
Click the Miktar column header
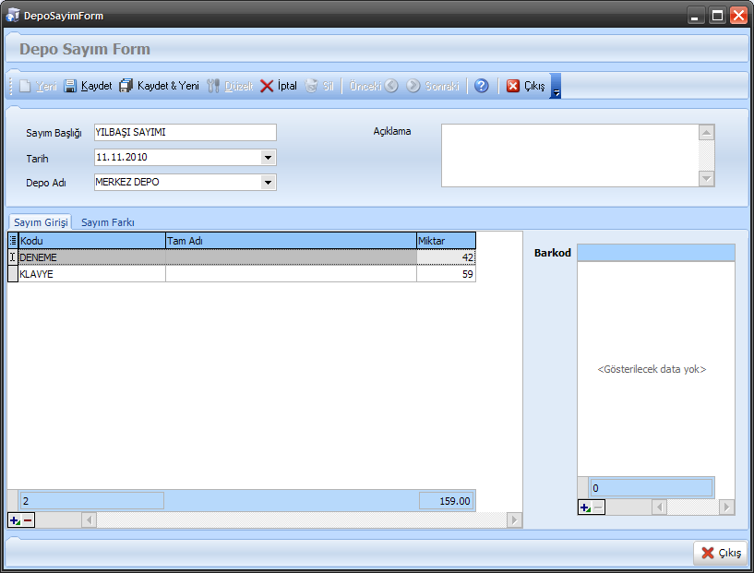[x=446, y=241]
